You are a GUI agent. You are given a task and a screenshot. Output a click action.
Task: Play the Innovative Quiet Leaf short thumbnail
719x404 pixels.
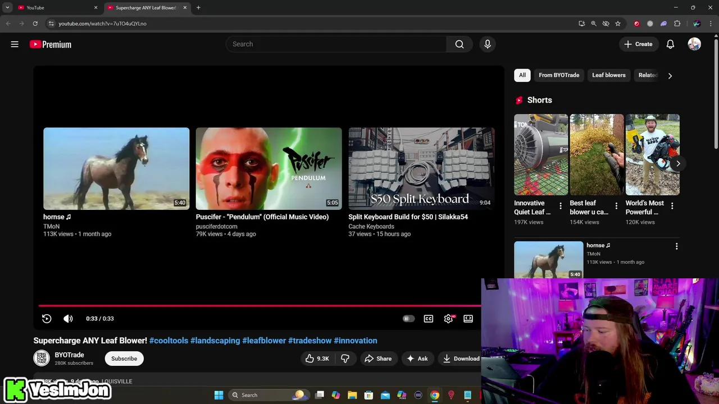click(x=541, y=155)
